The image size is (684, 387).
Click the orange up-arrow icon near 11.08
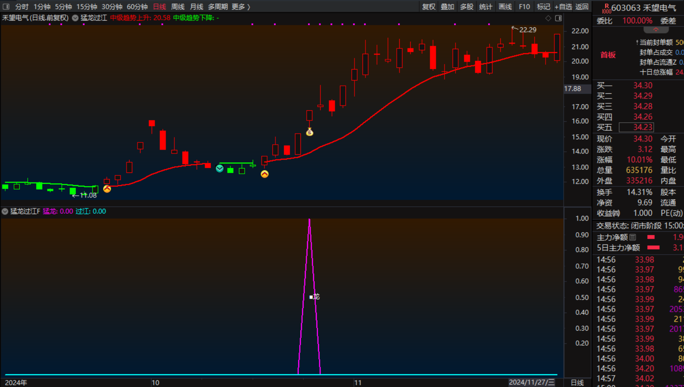click(x=107, y=189)
